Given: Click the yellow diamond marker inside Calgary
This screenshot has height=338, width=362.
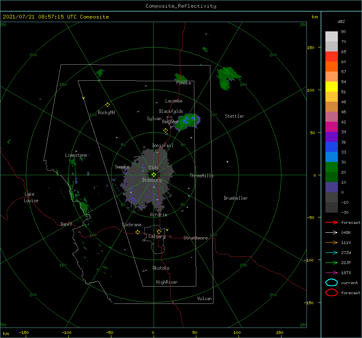Looking at the screenshot, I should click(159, 231).
